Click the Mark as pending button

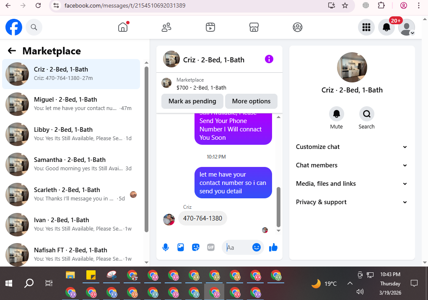coord(192,101)
